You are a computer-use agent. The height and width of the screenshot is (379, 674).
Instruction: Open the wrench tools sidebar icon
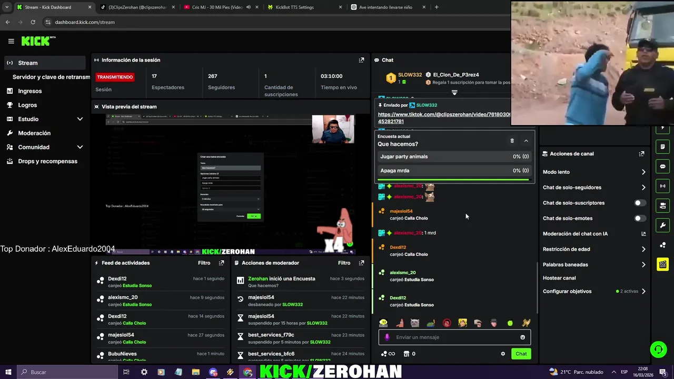pyautogui.click(x=662, y=225)
